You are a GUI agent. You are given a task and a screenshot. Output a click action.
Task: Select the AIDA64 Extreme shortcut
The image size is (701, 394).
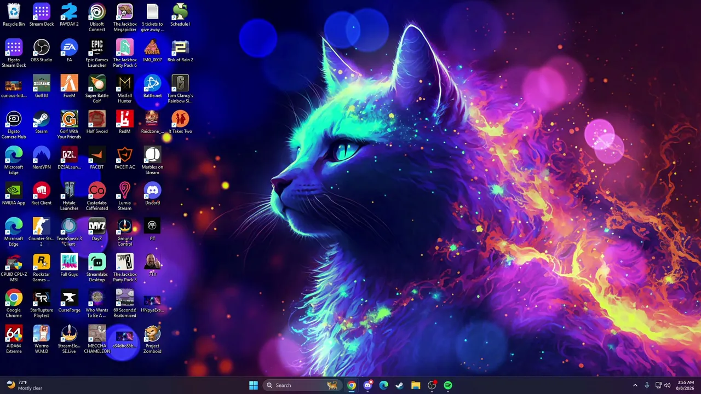14,339
